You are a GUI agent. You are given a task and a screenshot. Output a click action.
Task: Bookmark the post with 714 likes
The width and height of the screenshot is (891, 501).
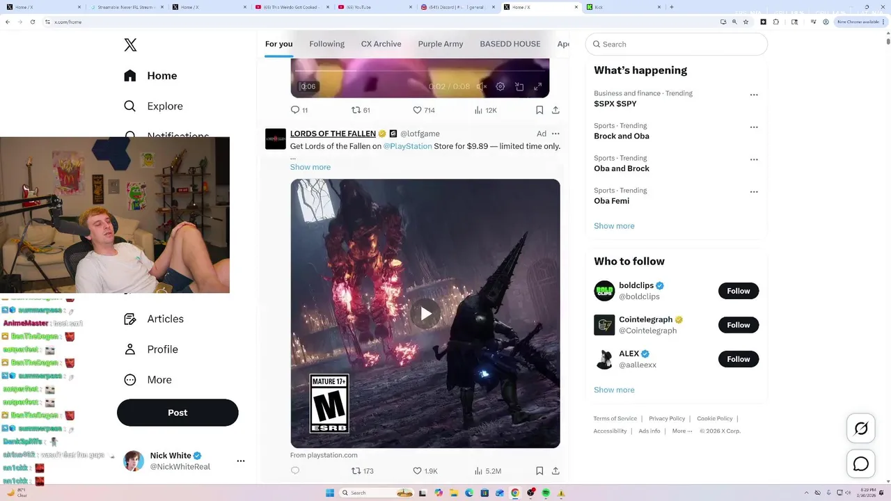(539, 110)
